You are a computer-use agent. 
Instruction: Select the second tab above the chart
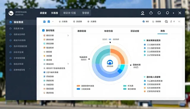point(108,31)
